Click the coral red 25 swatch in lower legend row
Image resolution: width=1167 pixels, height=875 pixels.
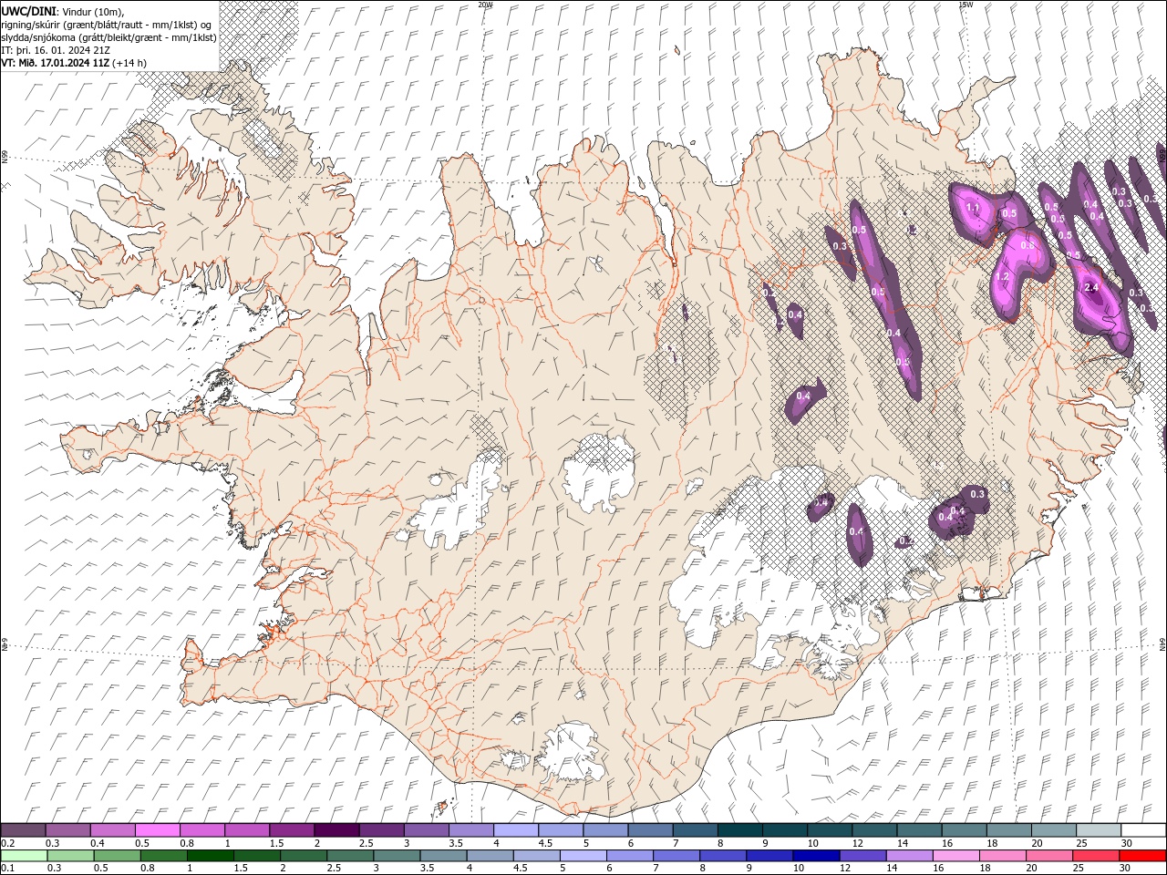[1095, 856]
